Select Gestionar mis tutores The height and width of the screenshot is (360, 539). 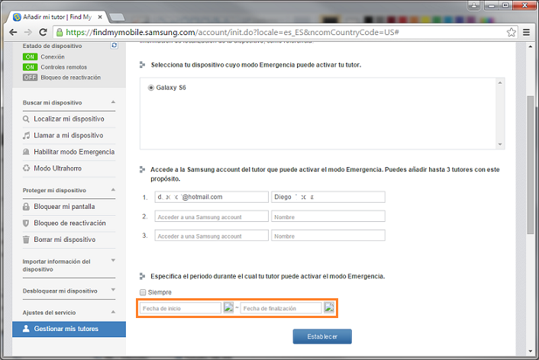click(x=69, y=329)
